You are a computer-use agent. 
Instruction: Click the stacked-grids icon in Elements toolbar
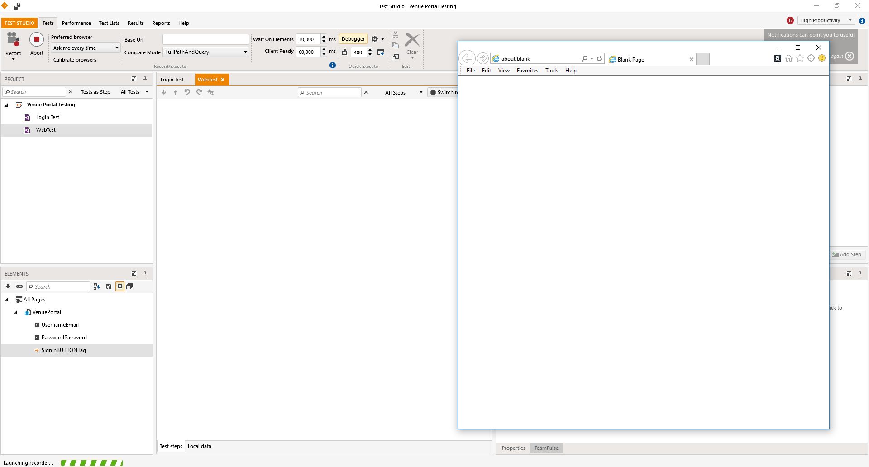130,286
